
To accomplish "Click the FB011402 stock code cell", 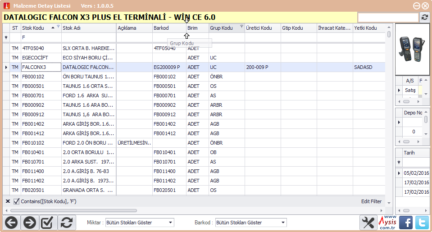I will (41, 181).
